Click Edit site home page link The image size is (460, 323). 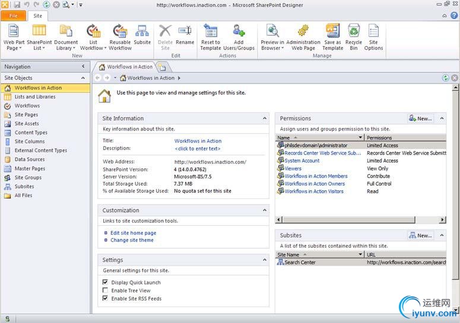coord(133,233)
